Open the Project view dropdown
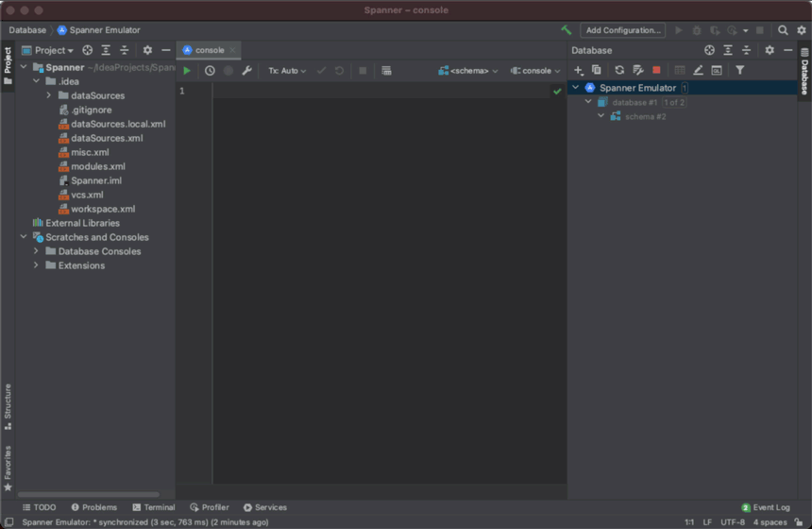Image resolution: width=812 pixels, height=529 pixels. coord(47,50)
